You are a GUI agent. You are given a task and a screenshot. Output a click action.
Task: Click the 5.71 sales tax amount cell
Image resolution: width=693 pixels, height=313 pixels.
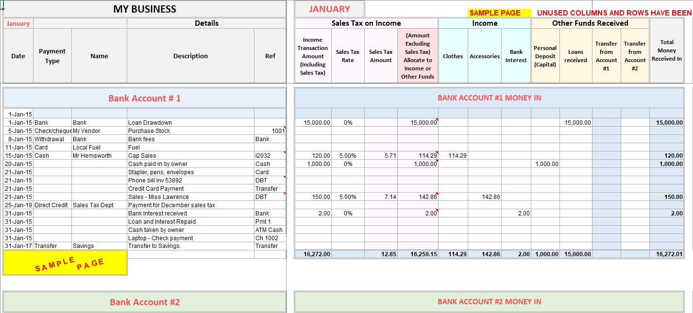coord(381,156)
